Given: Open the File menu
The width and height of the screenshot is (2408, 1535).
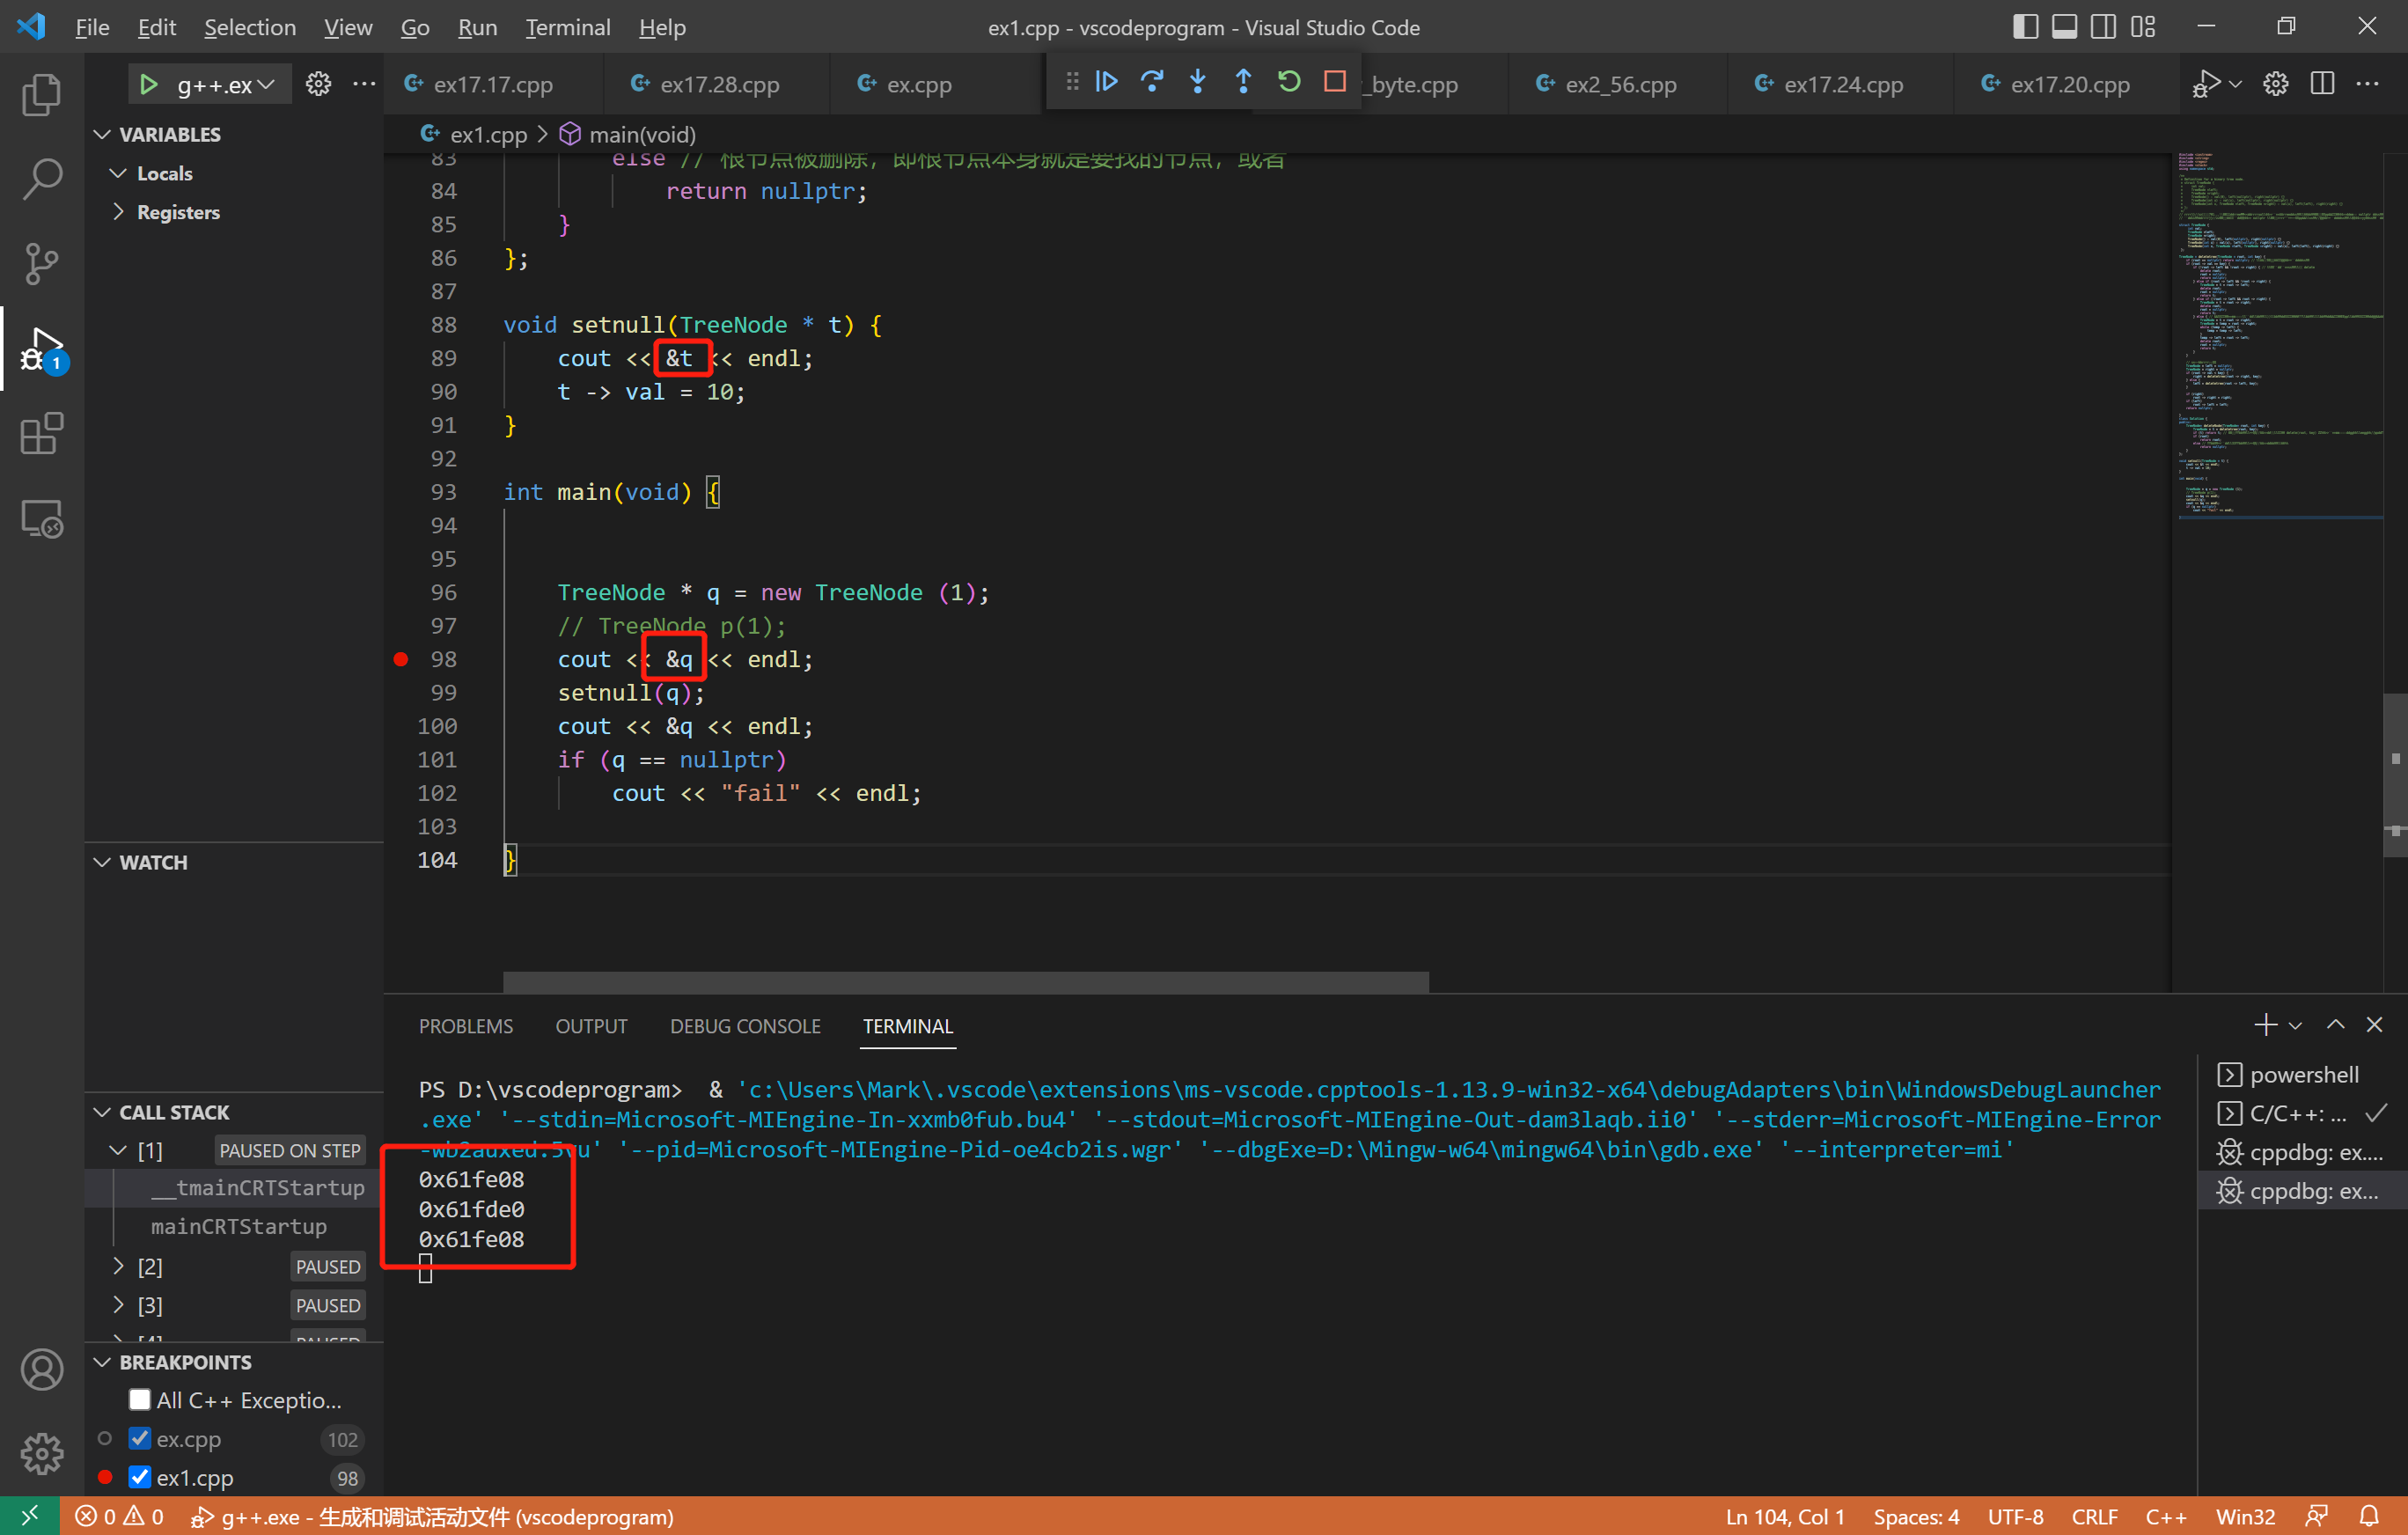Looking at the screenshot, I should click(x=92, y=27).
